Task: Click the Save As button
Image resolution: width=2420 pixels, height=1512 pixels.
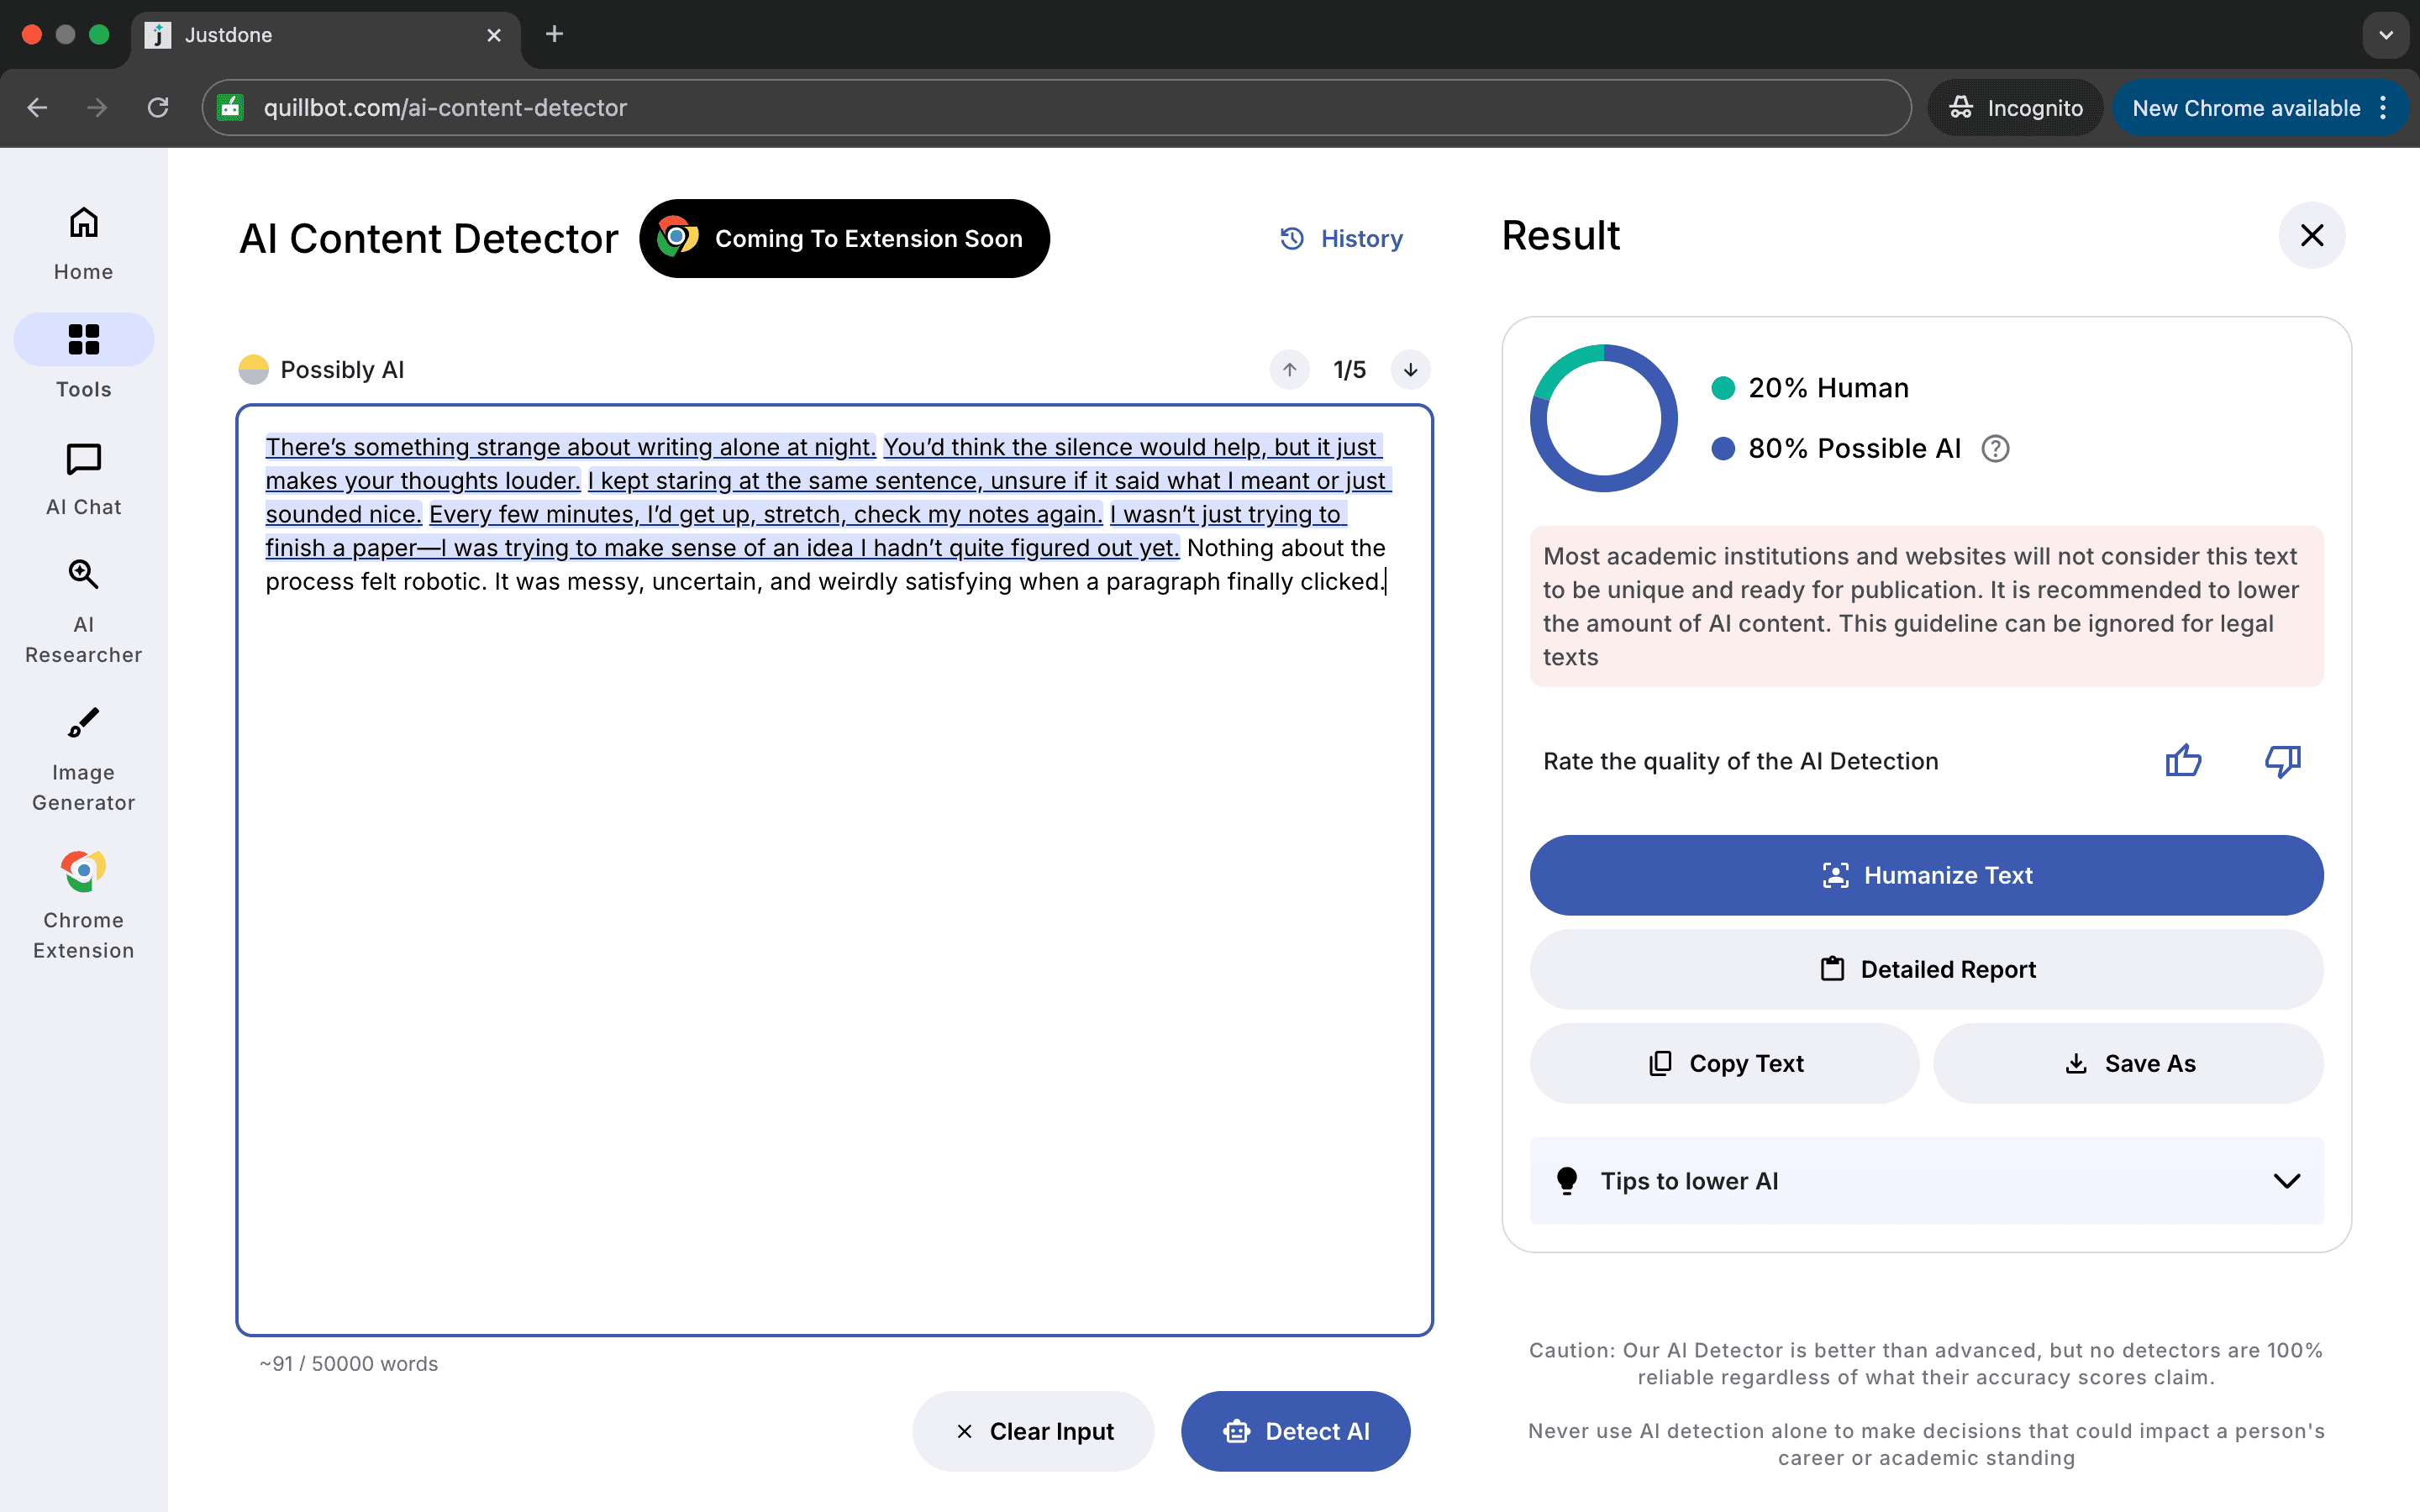Action: pyautogui.click(x=2128, y=1063)
